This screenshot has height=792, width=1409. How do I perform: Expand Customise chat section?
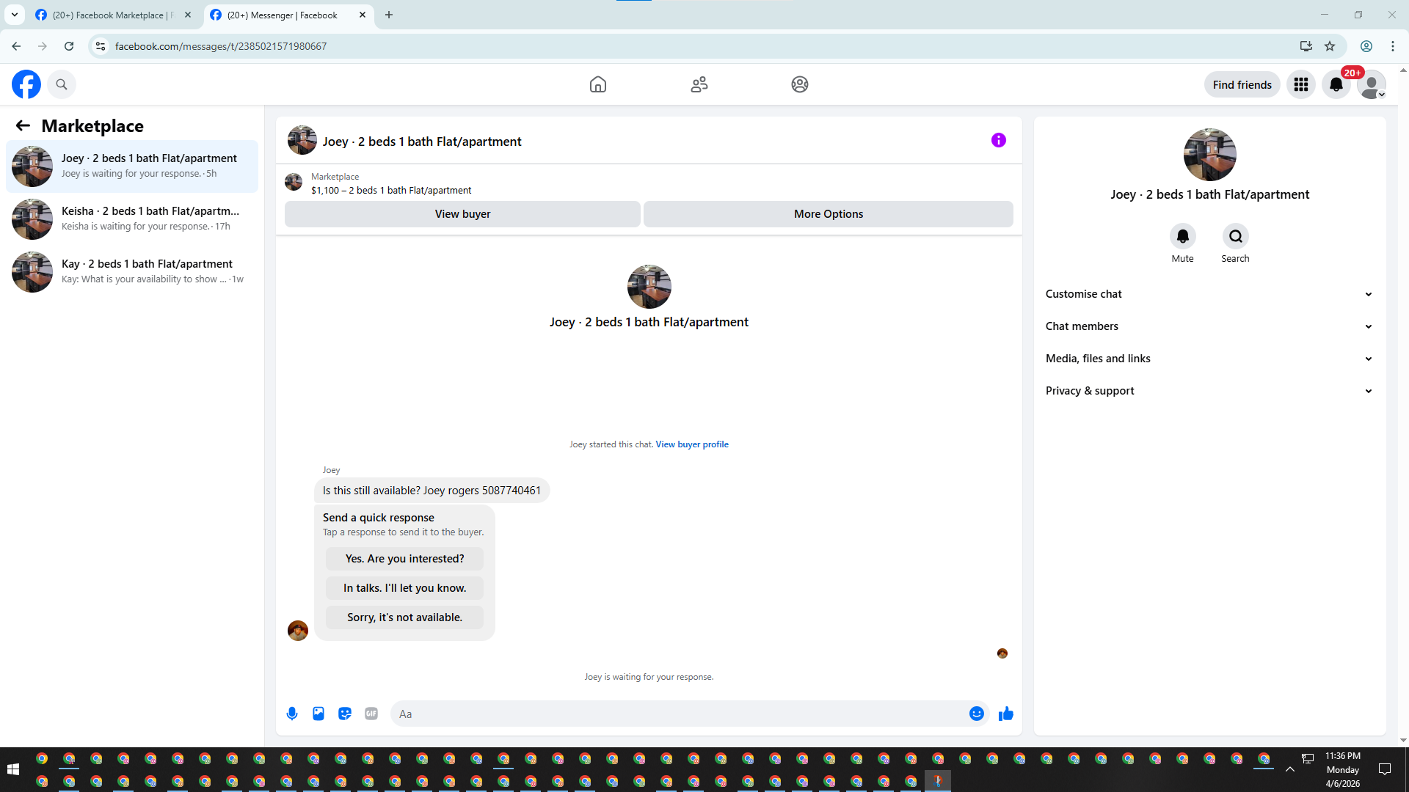tap(1209, 294)
